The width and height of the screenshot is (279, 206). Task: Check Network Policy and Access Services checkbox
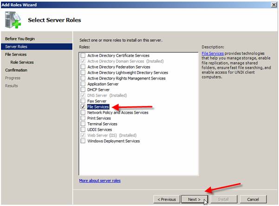(83, 112)
